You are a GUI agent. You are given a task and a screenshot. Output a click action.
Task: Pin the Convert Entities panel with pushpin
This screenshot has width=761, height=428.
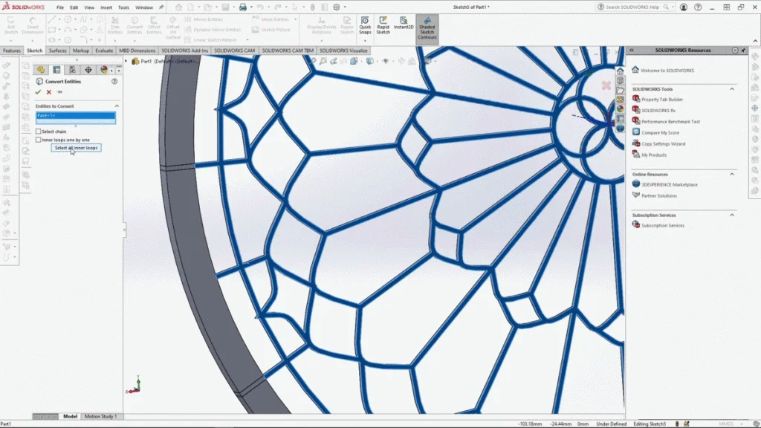coord(59,92)
